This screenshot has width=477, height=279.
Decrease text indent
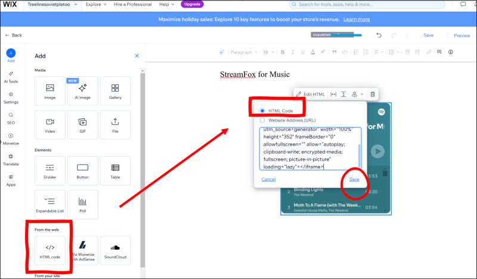[x=408, y=52]
